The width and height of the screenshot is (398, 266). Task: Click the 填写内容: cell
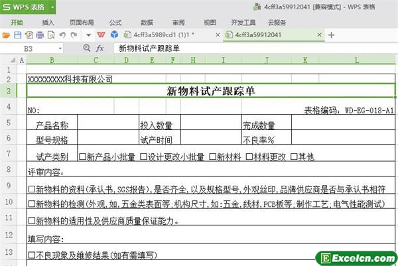coord(211,235)
